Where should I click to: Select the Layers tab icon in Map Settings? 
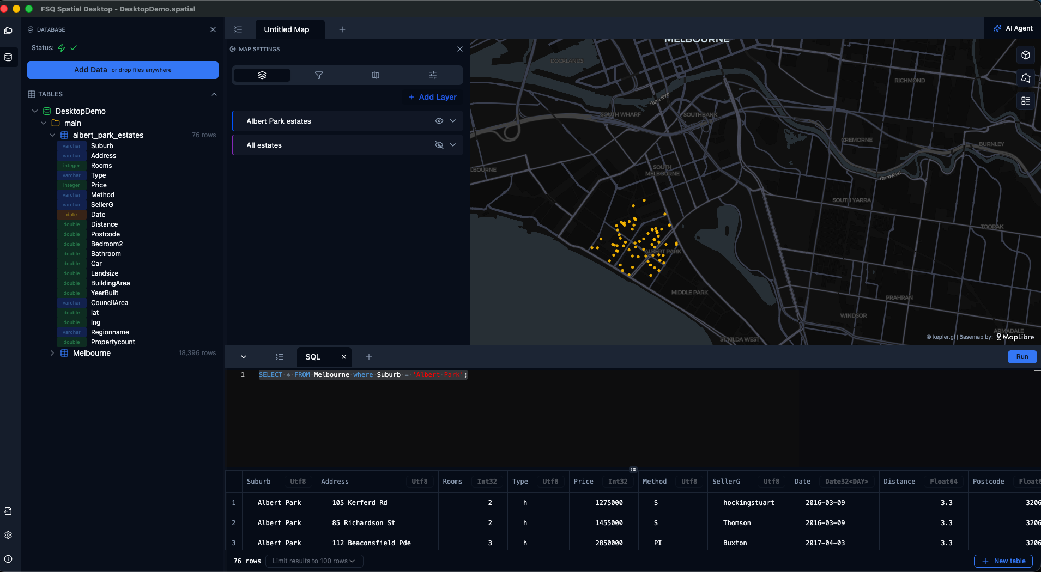tap(262, 75)
